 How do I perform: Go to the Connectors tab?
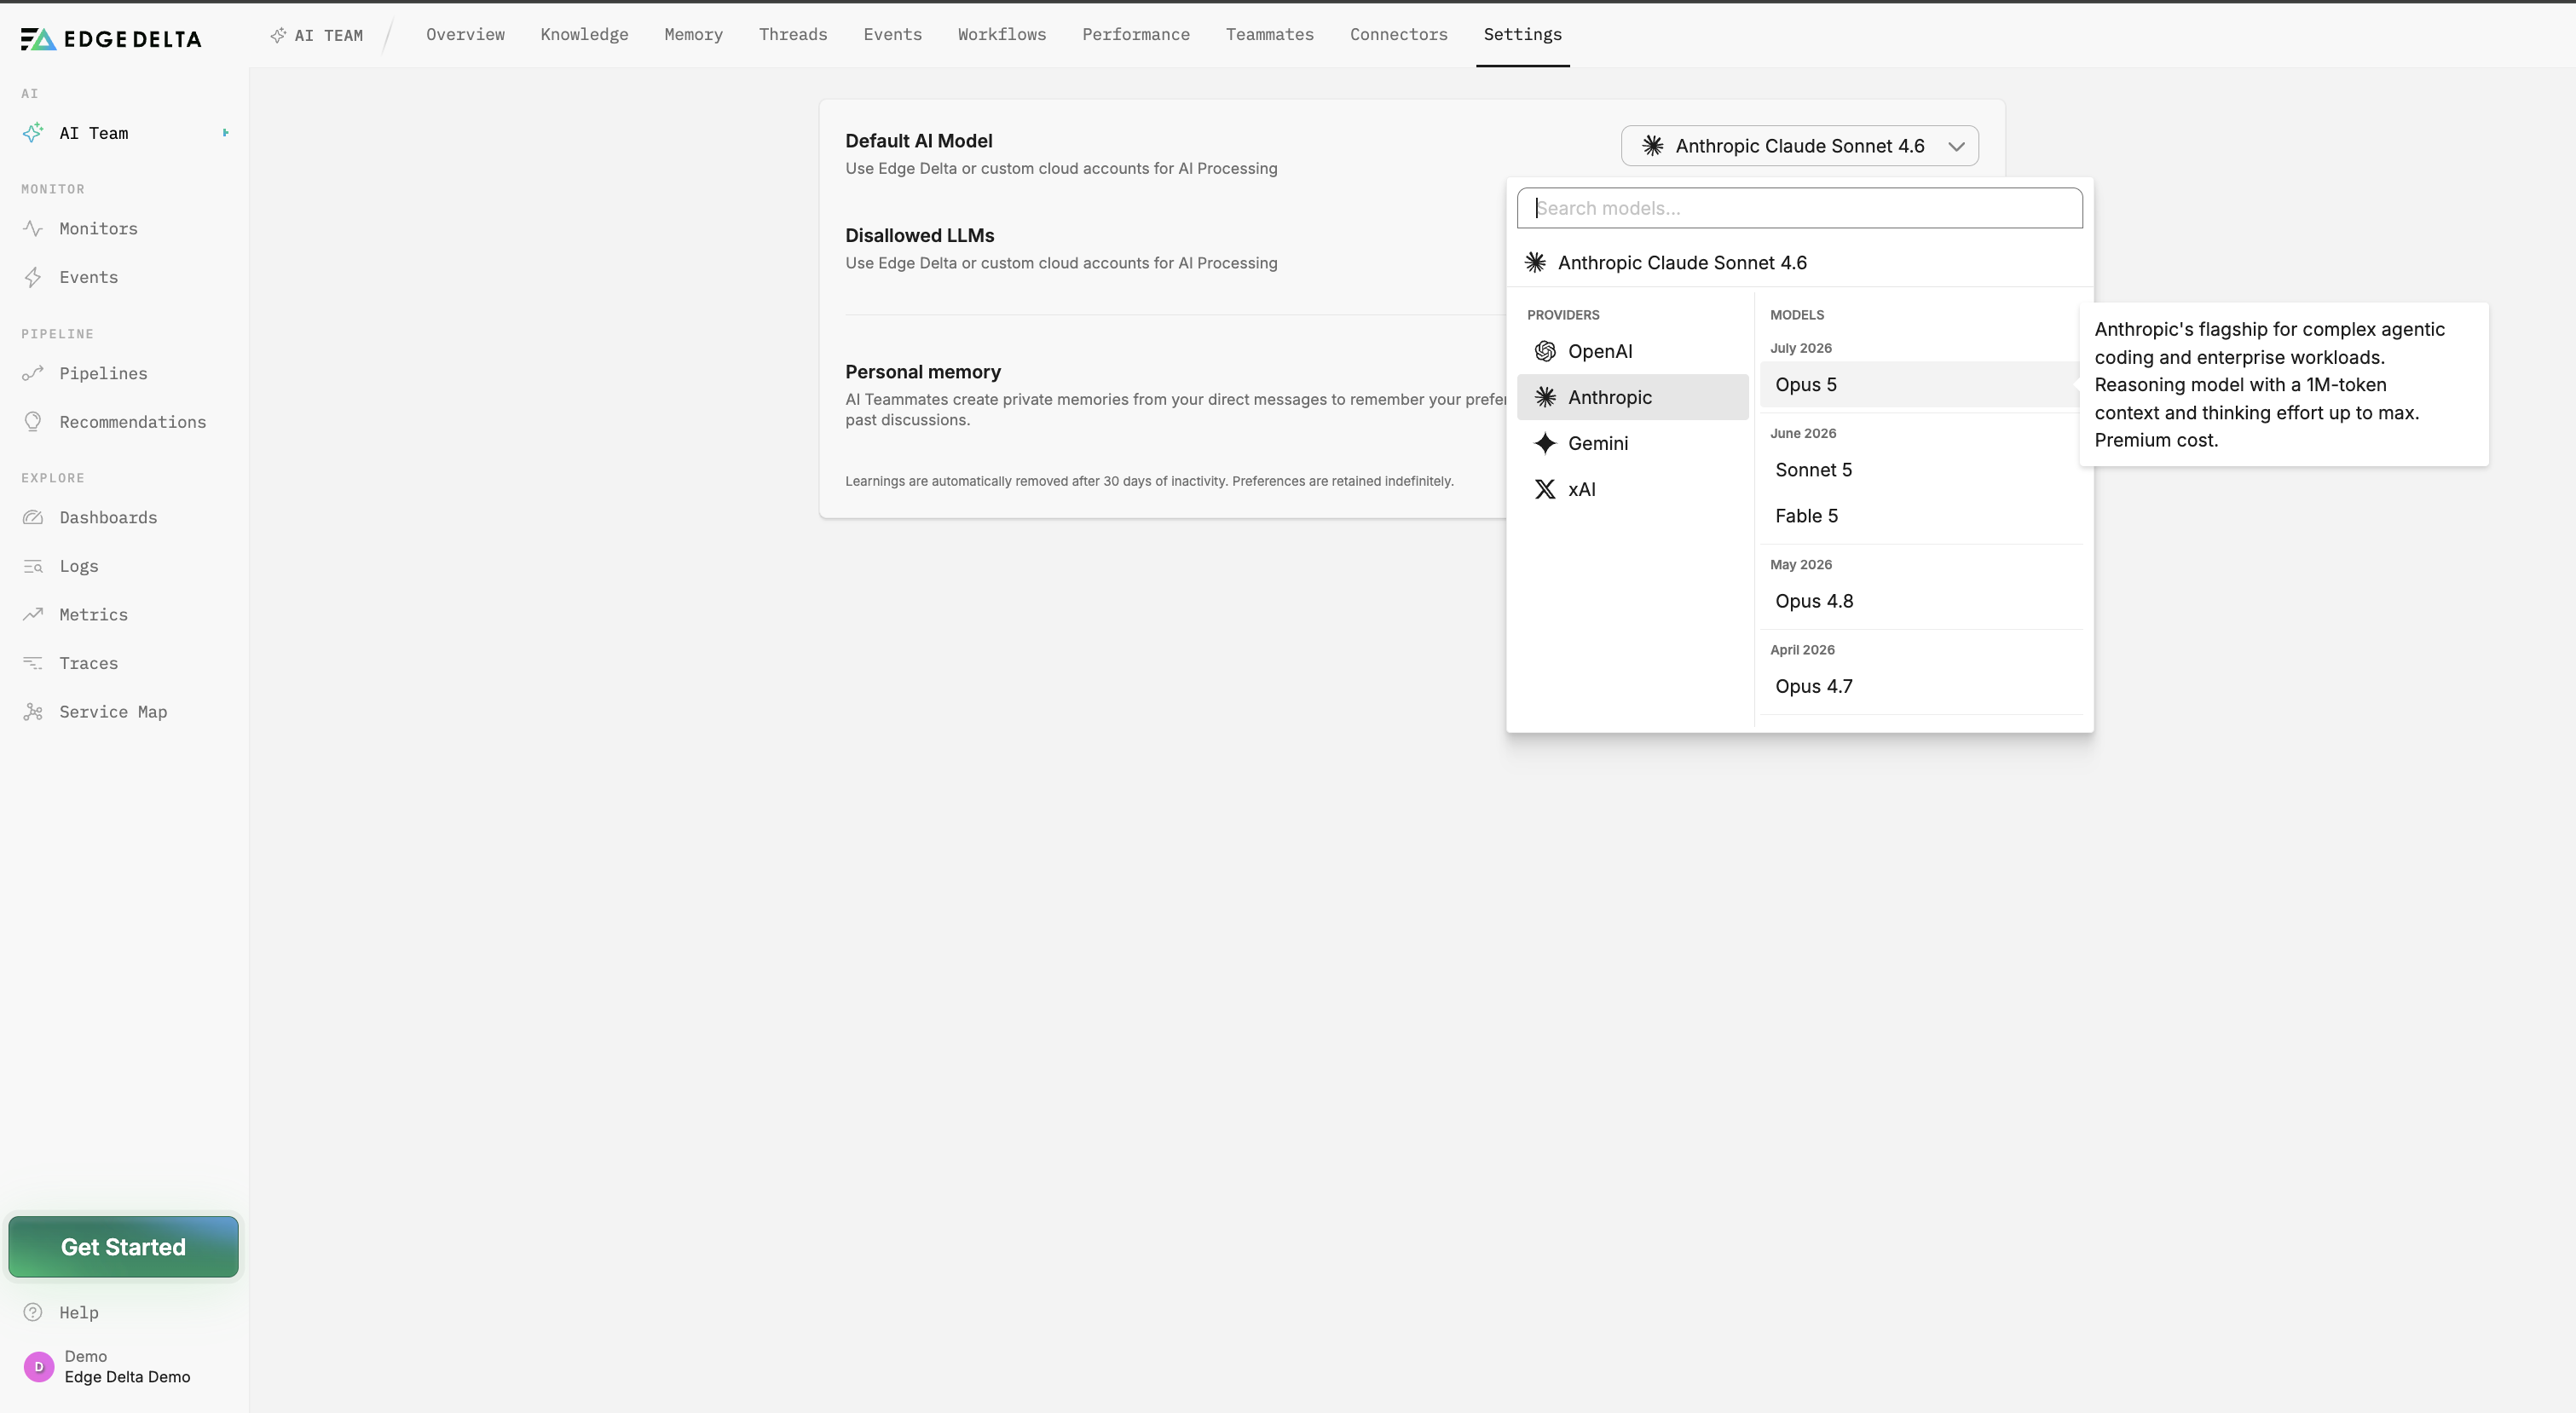click(x=1398, y=35)
